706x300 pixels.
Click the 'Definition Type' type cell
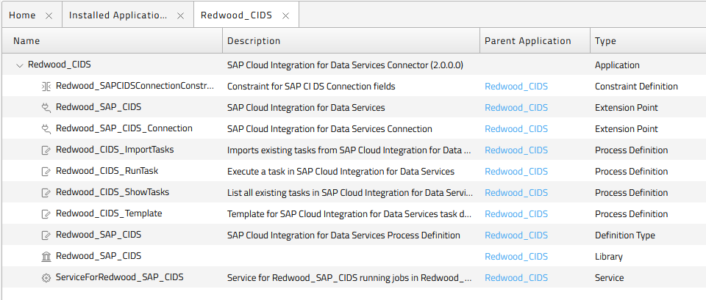pos(625,235)
